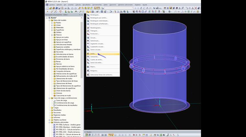Choose Elipse... entry
Viewport: 246px width, 137px height.
[103, 67]
